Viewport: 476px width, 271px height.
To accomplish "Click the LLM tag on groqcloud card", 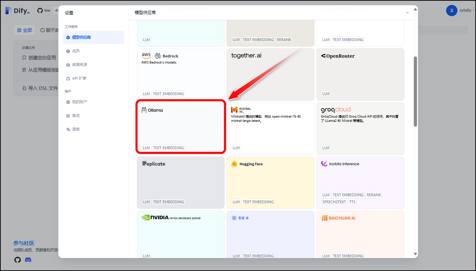I will coord(326,148).
